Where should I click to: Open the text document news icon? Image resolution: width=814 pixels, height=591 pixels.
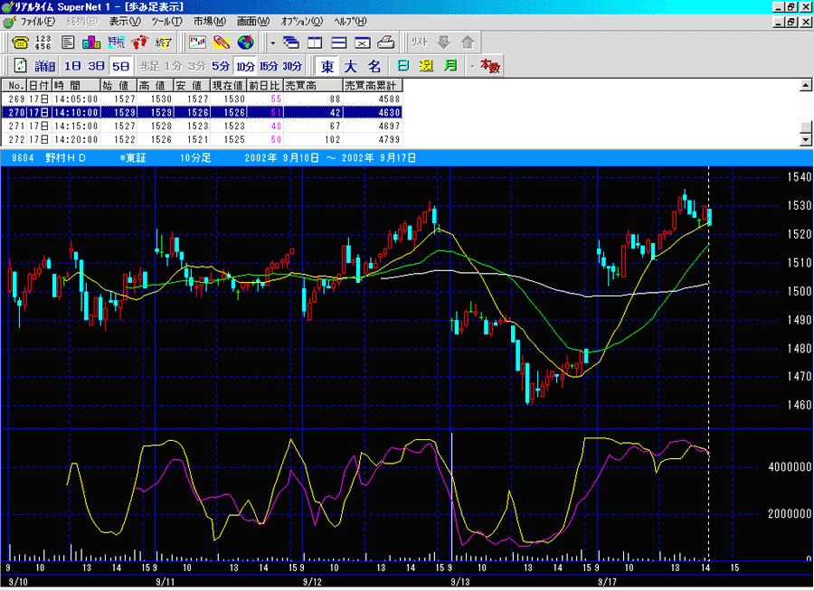click(x=68, y=42)
